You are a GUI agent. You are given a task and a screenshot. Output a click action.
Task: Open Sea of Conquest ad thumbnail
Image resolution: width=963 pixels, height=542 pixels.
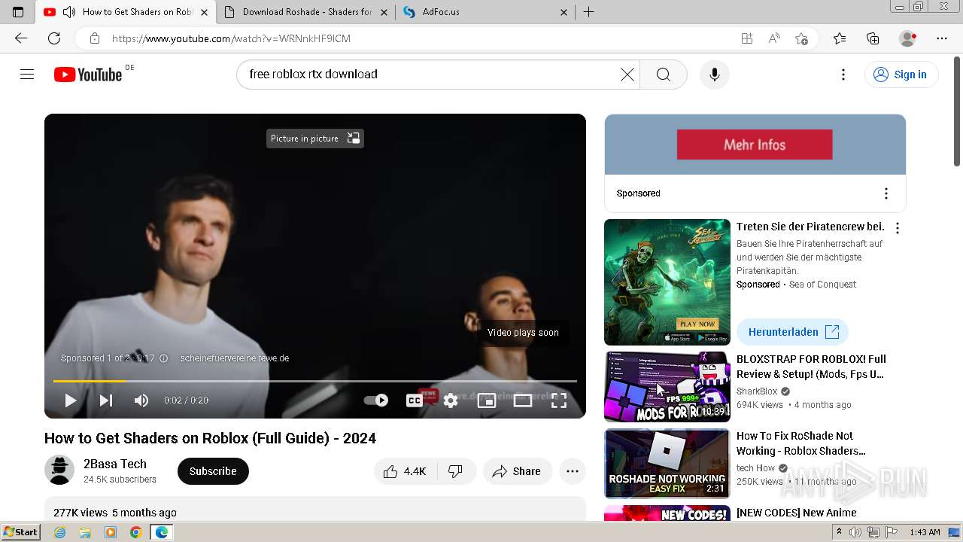coord(667,282)
